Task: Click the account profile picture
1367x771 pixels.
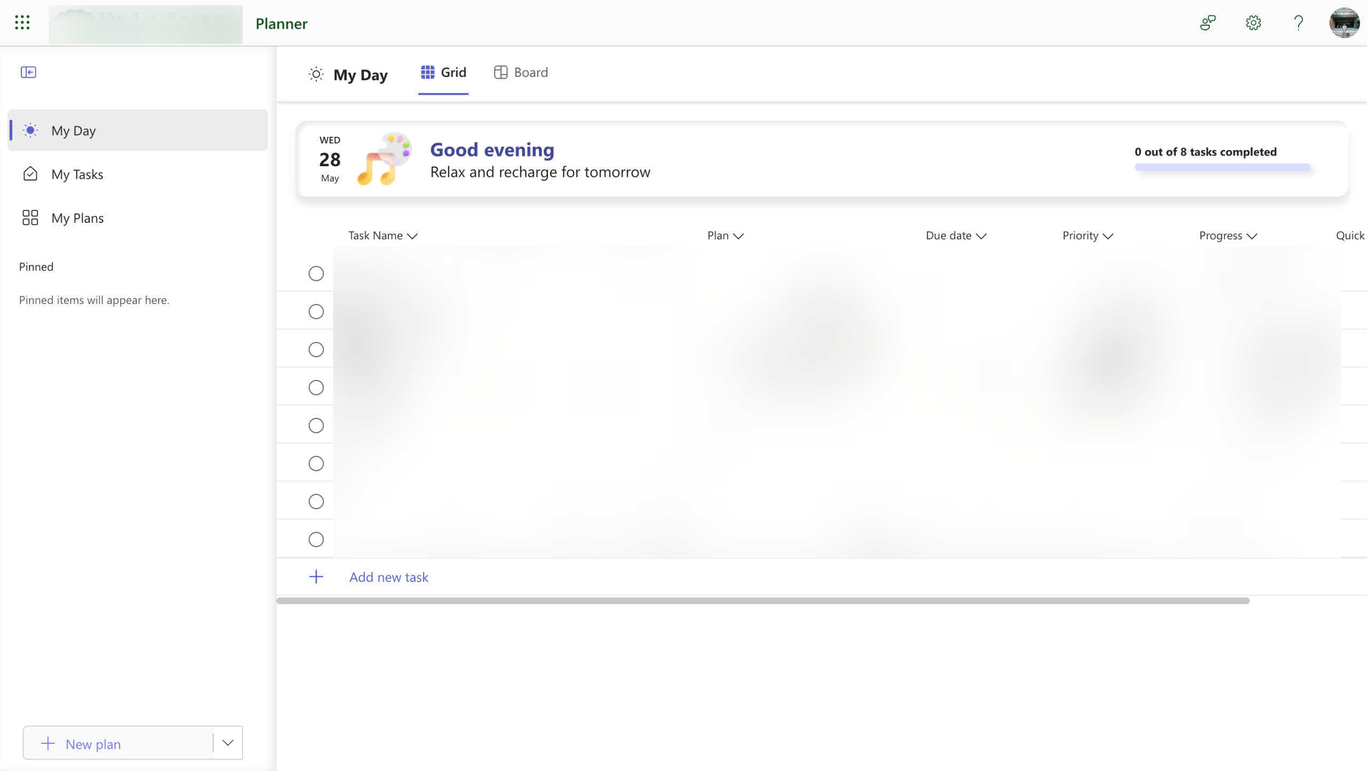Action: (x=1344, y=23)
